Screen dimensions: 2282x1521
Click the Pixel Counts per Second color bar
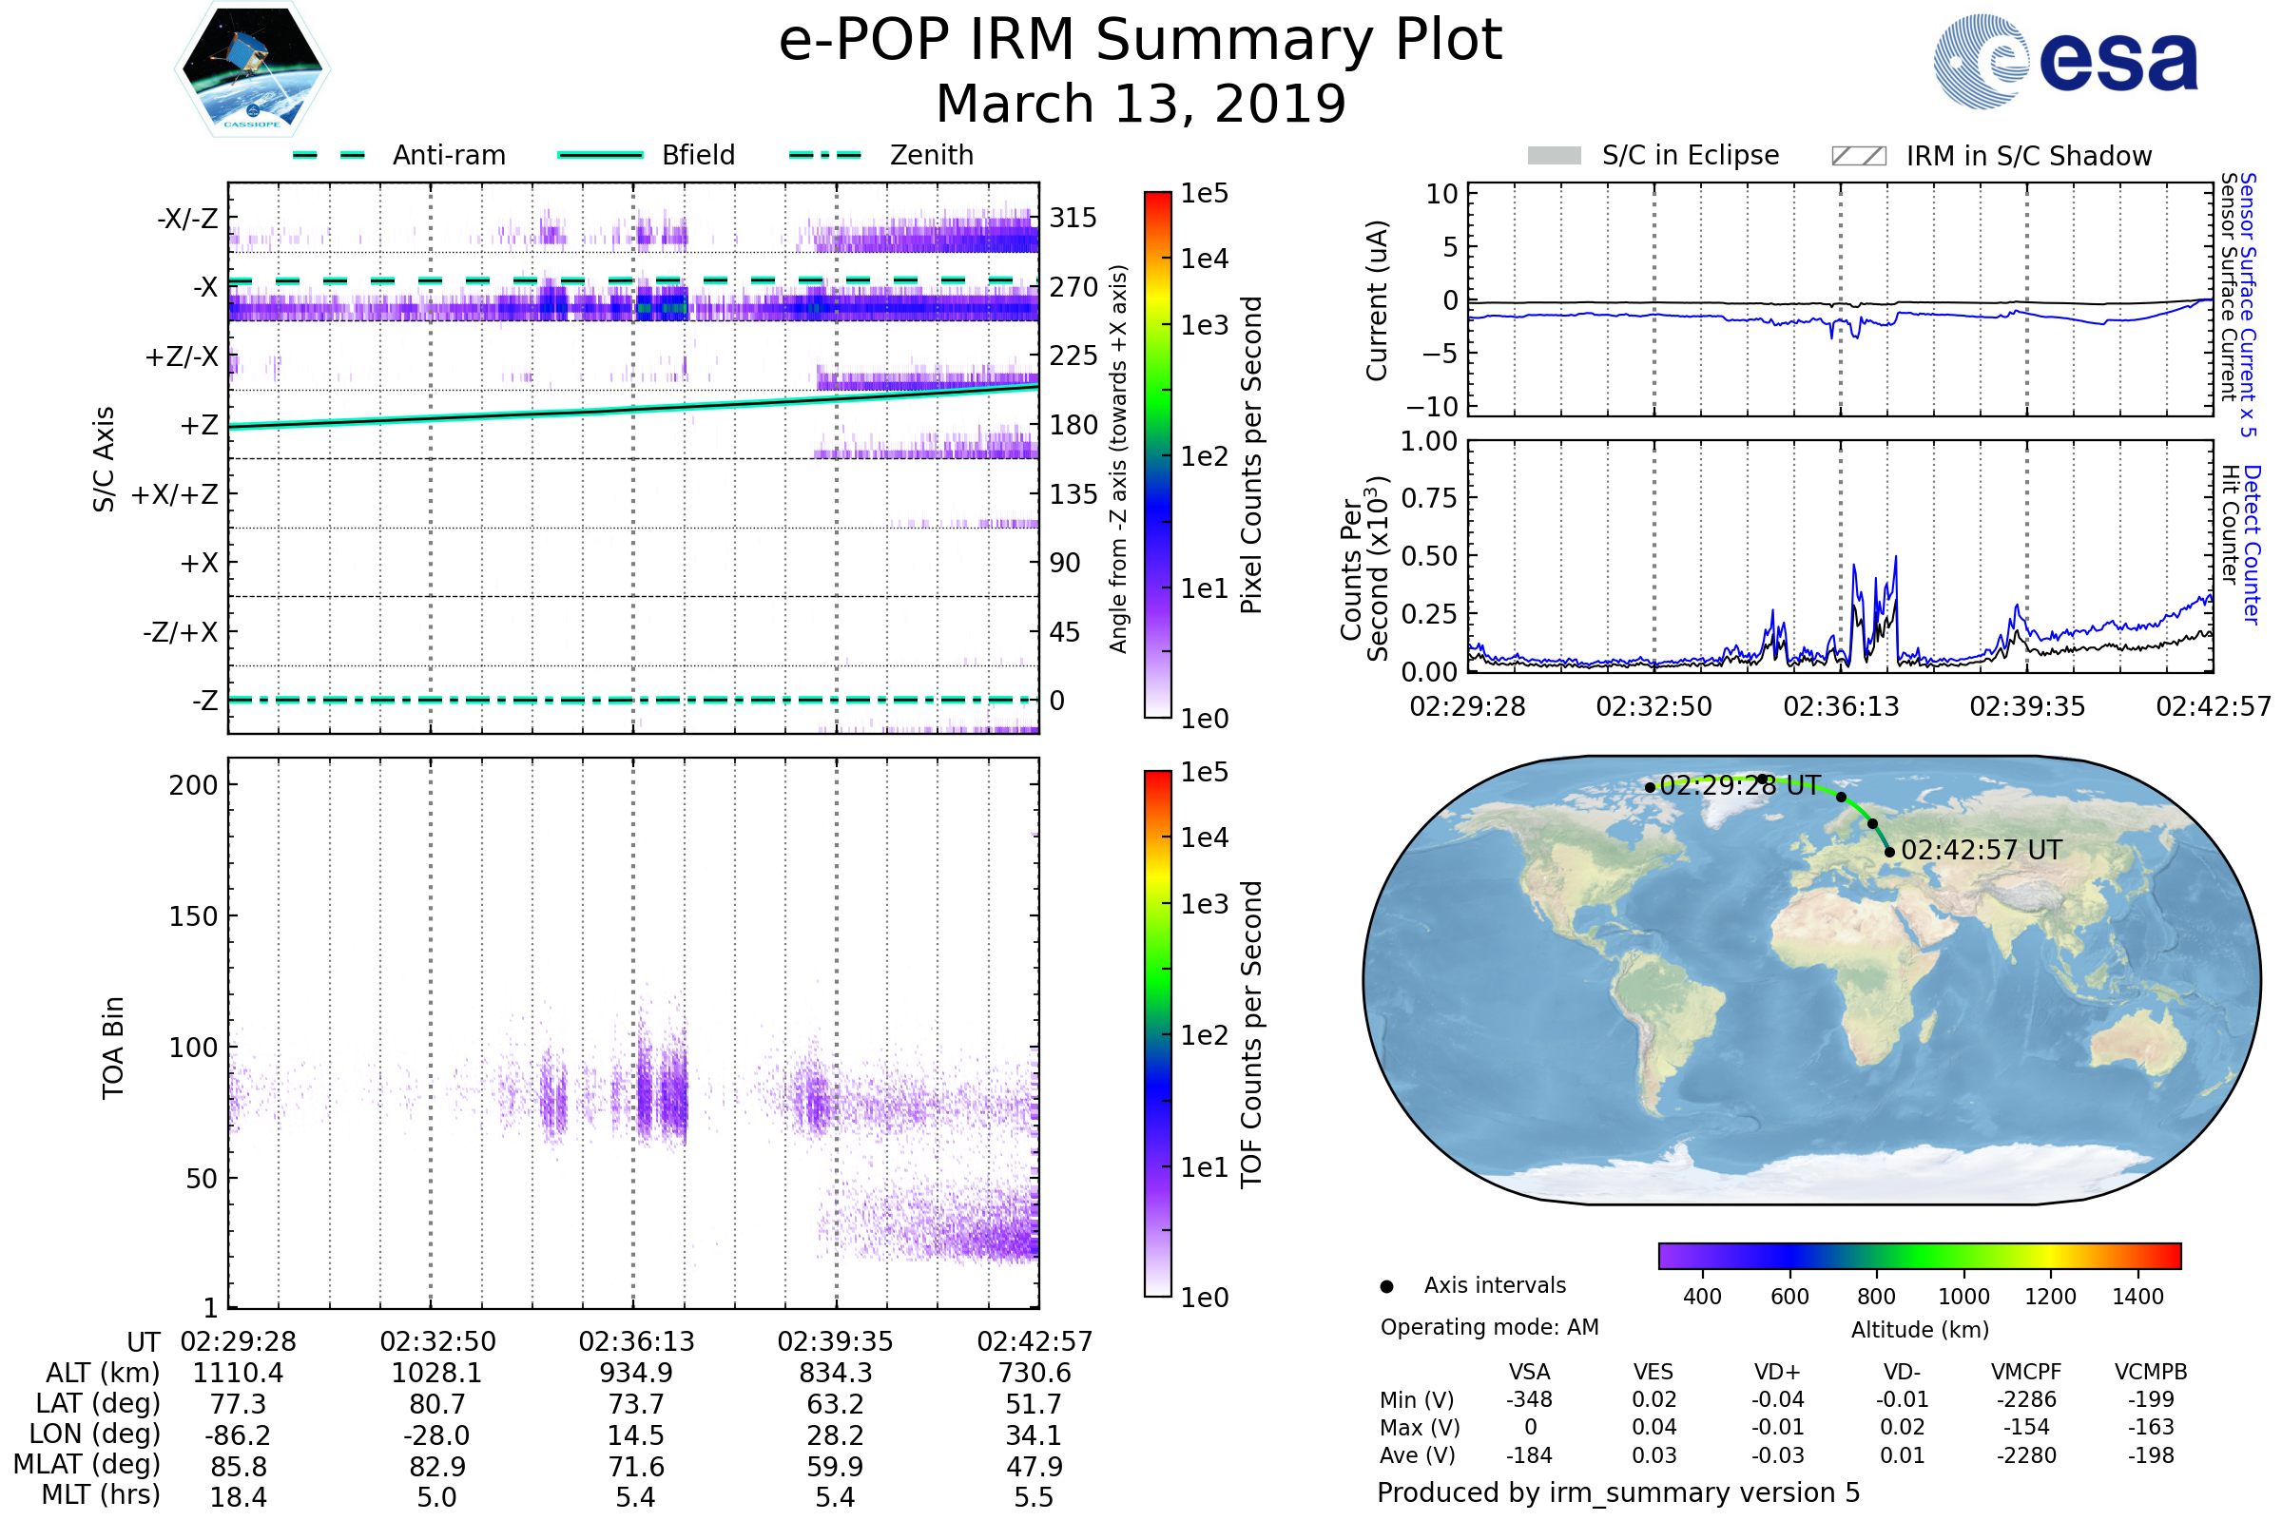coord(1158,455)
